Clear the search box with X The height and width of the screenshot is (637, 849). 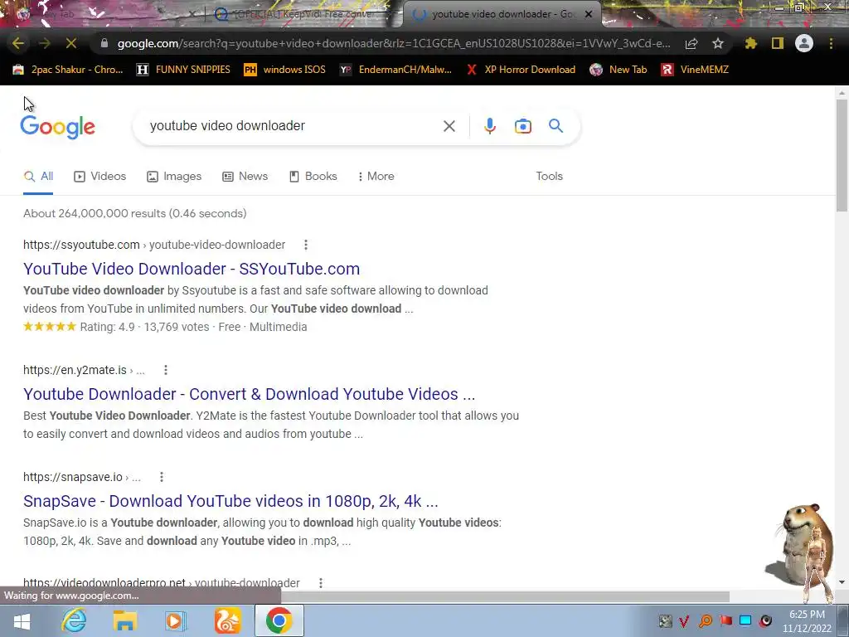(x=449, y=126)
